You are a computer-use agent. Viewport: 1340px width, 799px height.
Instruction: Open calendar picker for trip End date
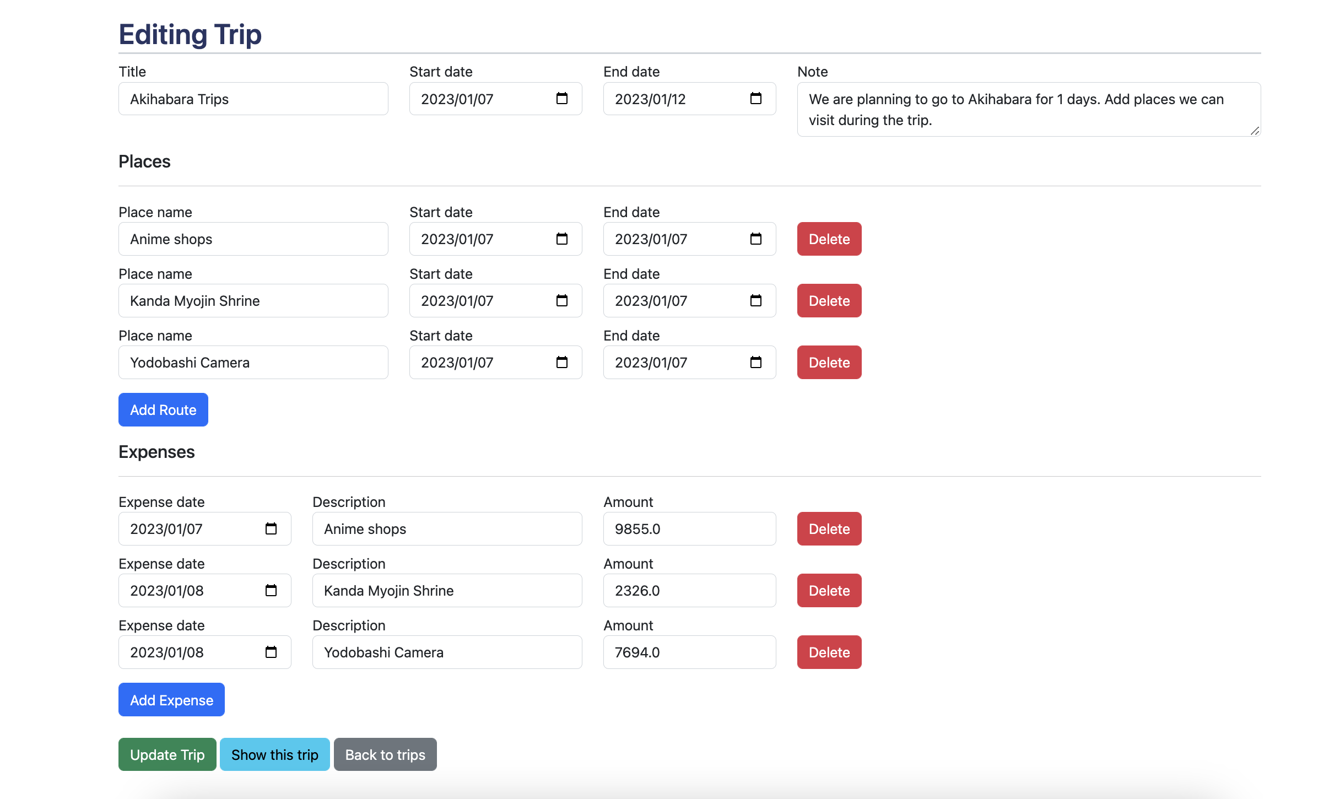coord(755,99)
